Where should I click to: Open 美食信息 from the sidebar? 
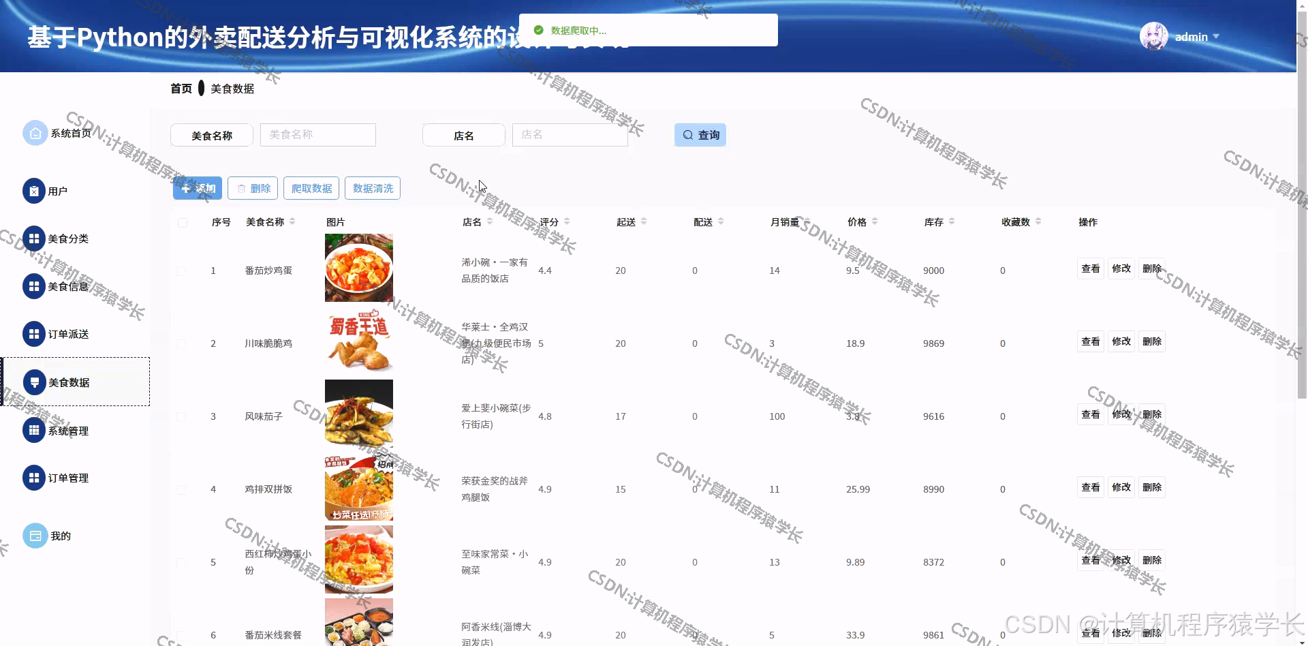(35, 286)
